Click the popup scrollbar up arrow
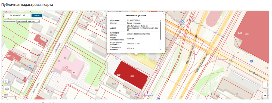The width and height of the screenshot is (272, 103). [160, 20]
